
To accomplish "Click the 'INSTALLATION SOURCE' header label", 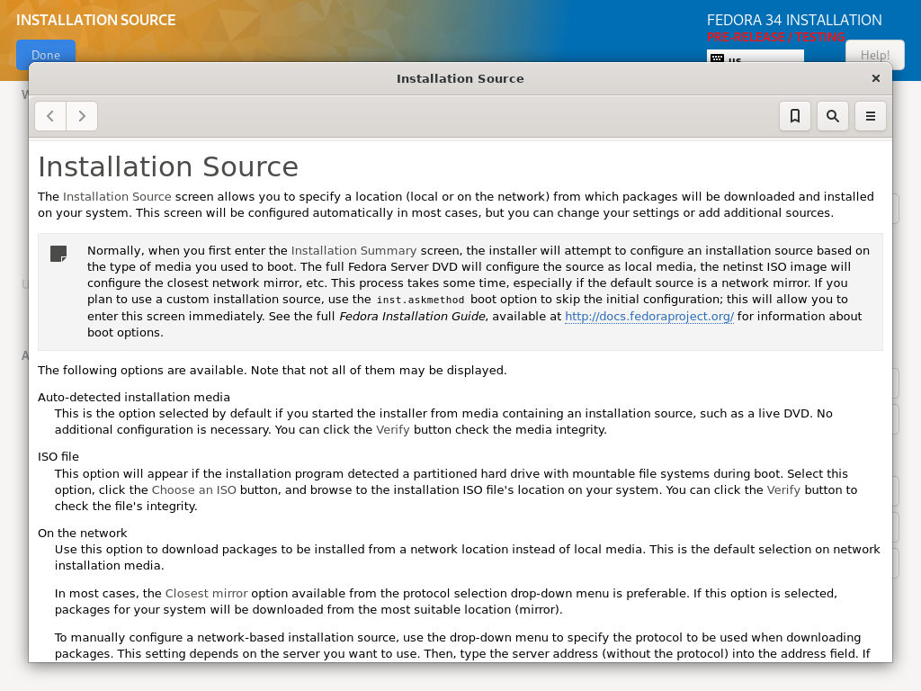I will [x=95, y=20].
